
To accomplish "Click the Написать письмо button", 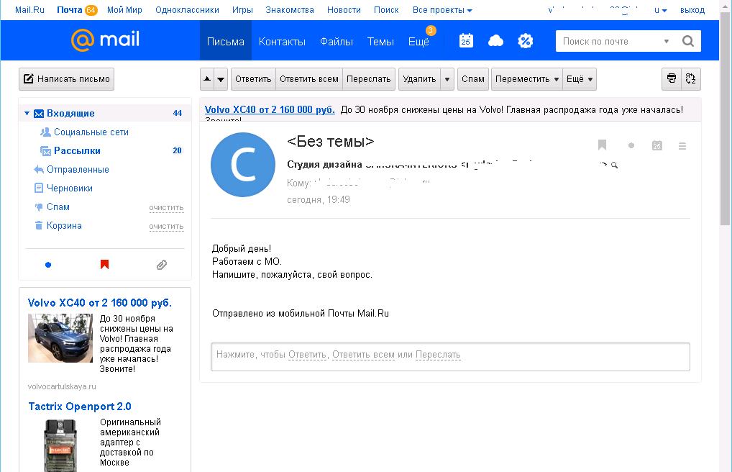I will (66, 79).
